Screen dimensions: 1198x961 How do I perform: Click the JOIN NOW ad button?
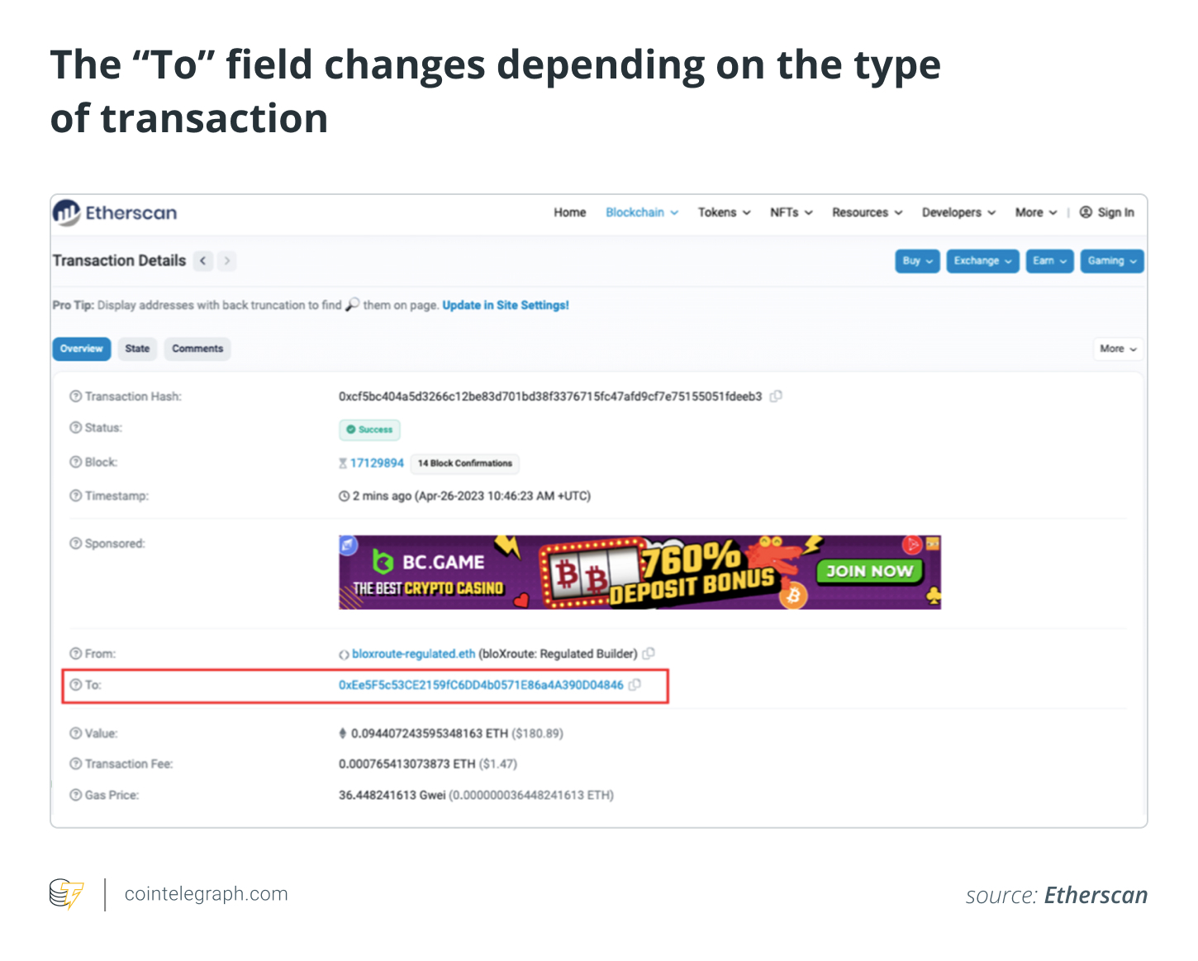coord(869,571)
